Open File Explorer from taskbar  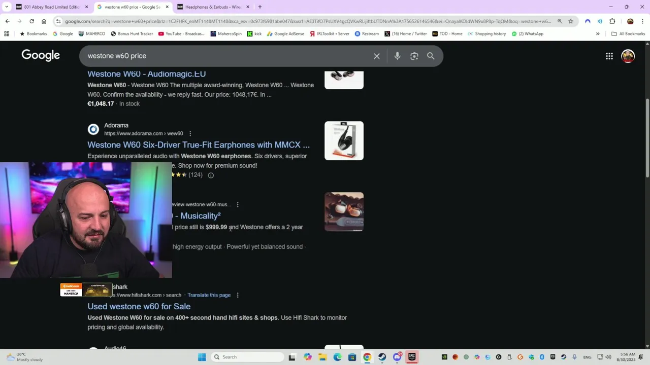[x=322, y=357]
